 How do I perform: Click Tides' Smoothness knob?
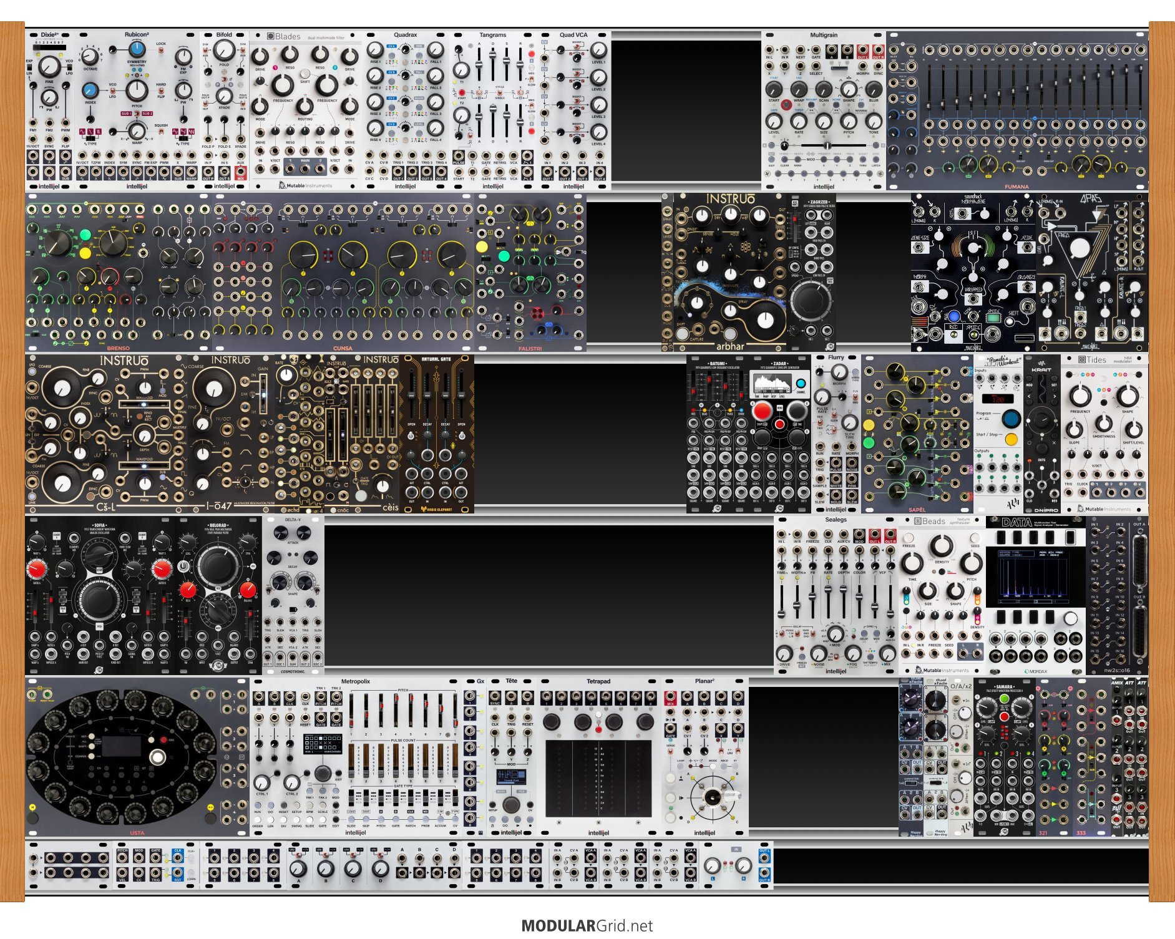1104,422
